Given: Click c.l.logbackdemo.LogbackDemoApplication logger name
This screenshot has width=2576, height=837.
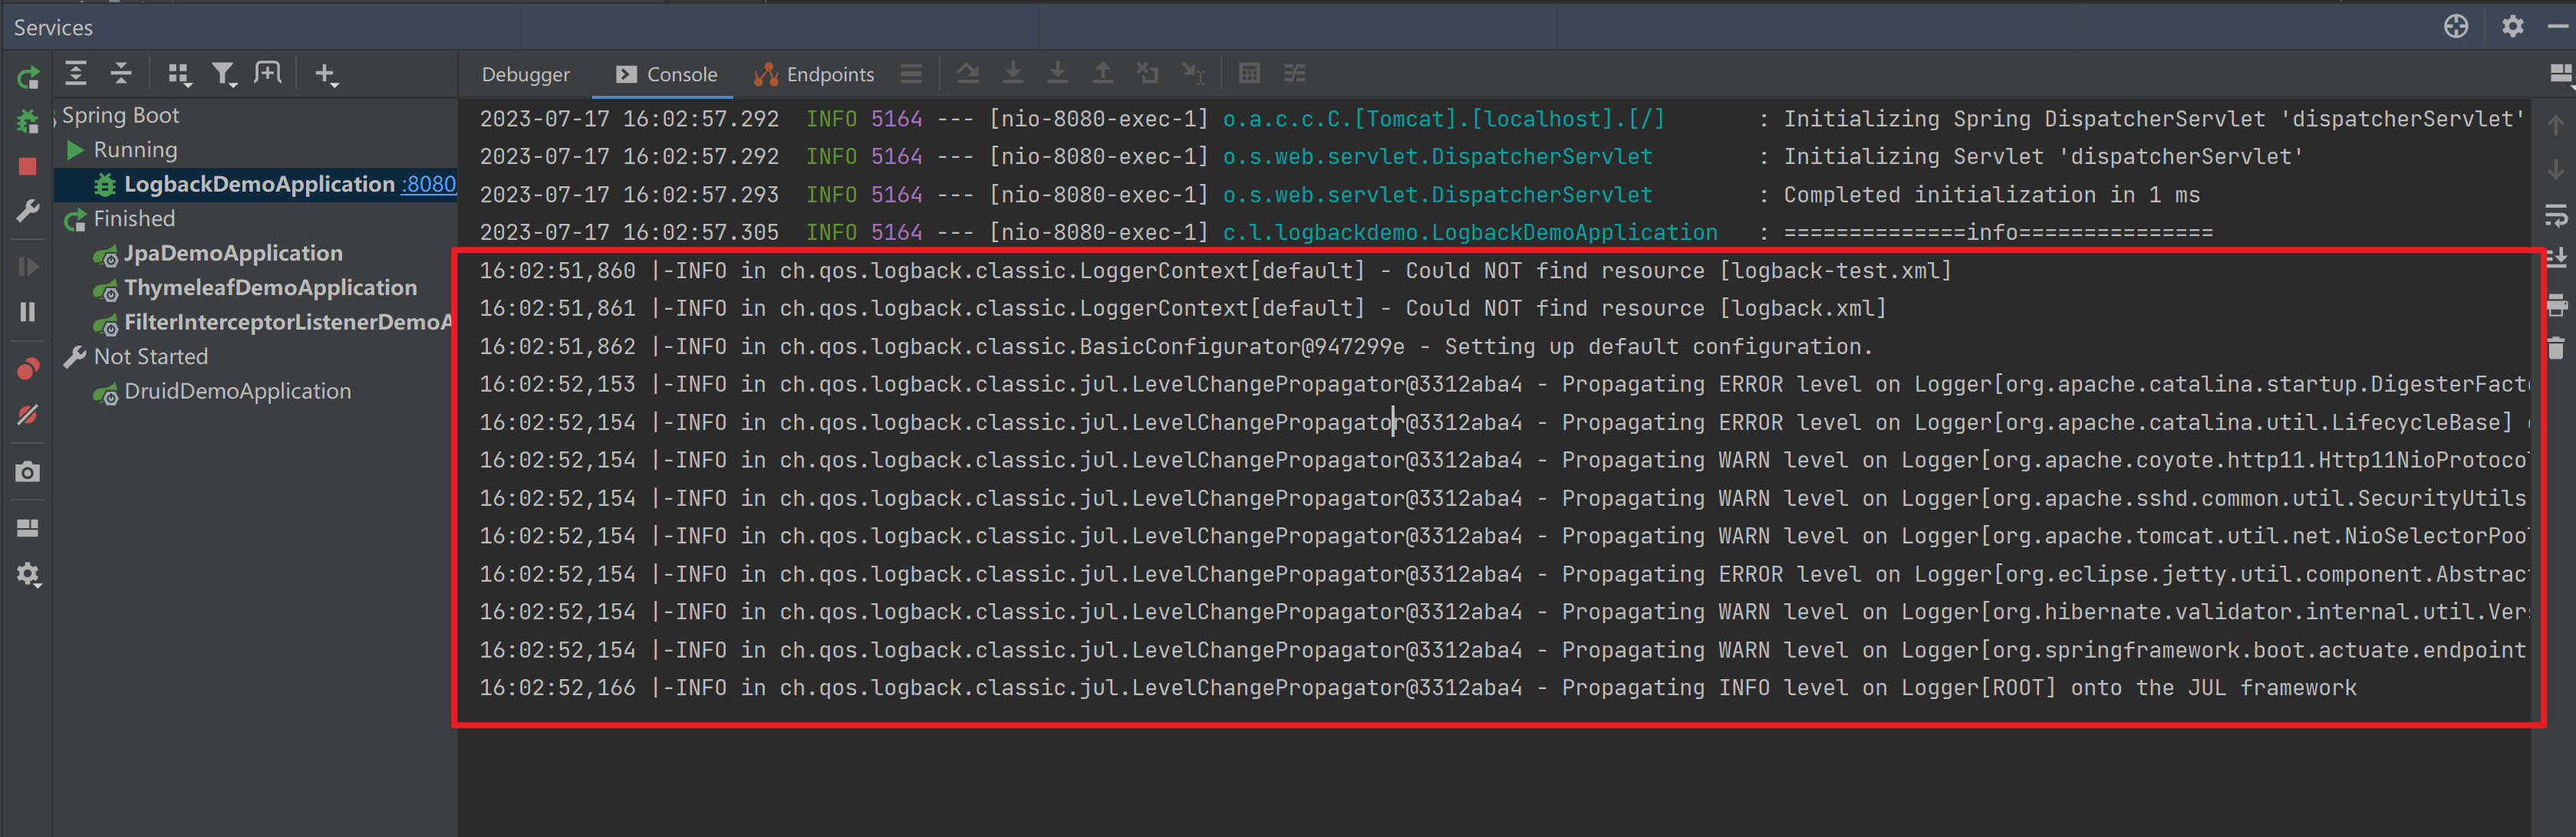Looking at the screenshot, I should [x=1470, y=233].
